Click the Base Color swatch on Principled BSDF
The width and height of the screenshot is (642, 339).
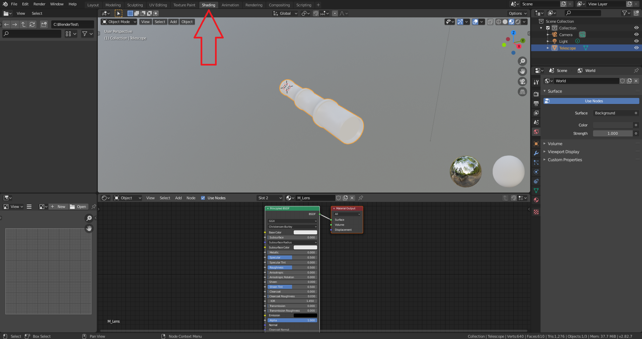305,232
